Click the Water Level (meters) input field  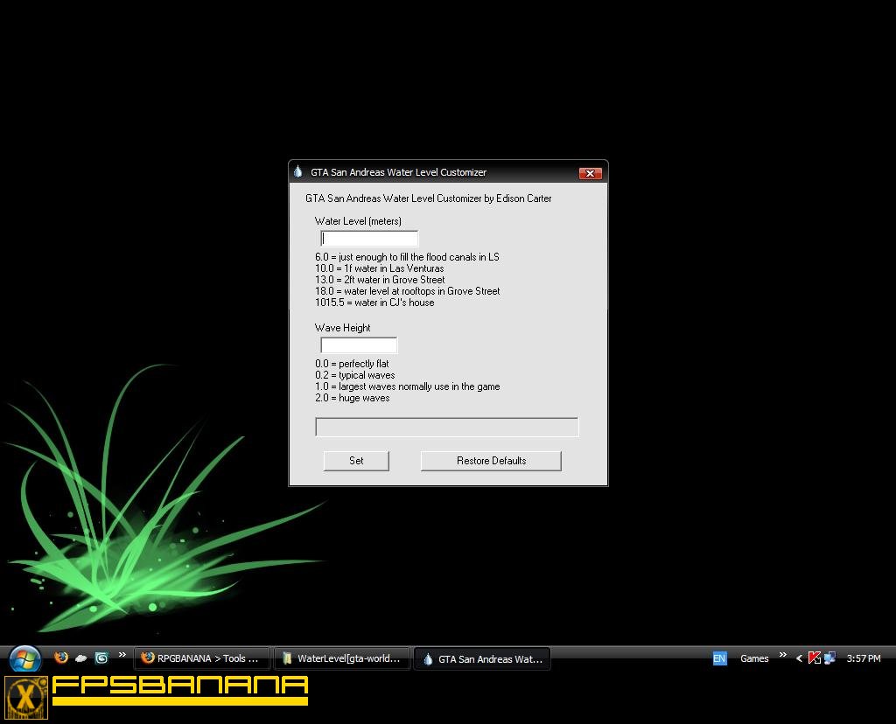pos(369,238)
